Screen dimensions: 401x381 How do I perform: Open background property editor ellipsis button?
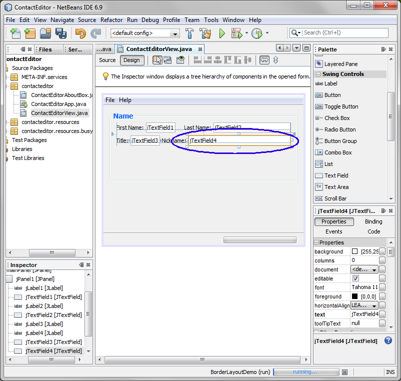(382, 251)
